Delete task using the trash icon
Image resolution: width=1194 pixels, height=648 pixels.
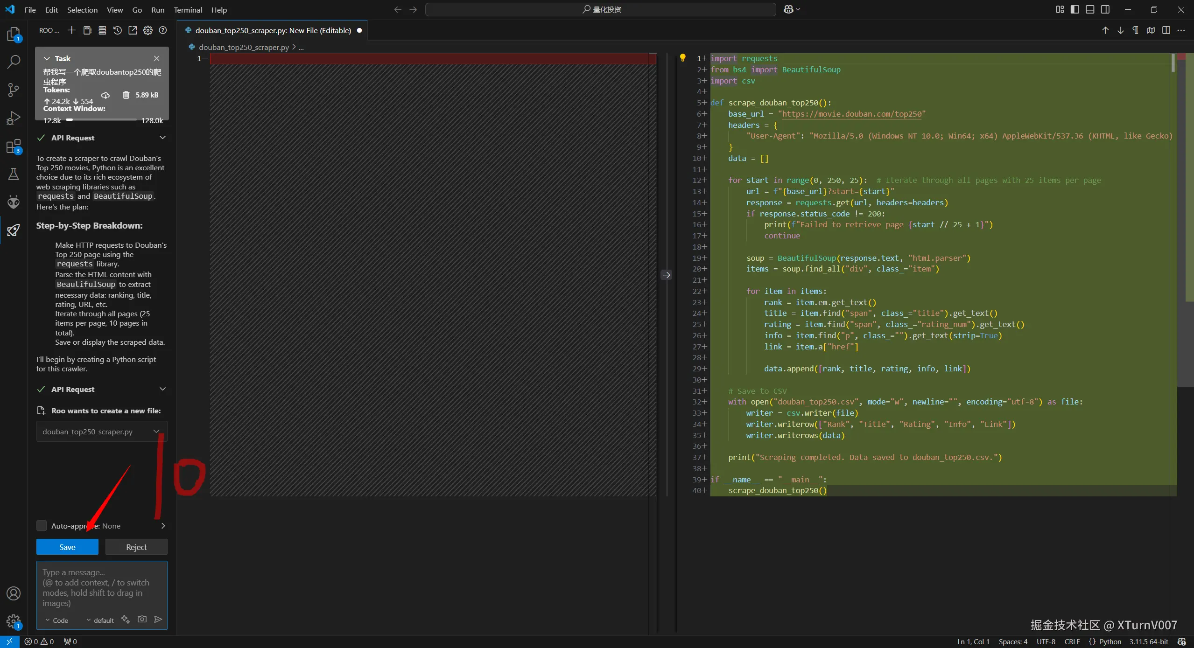(126, 95)
